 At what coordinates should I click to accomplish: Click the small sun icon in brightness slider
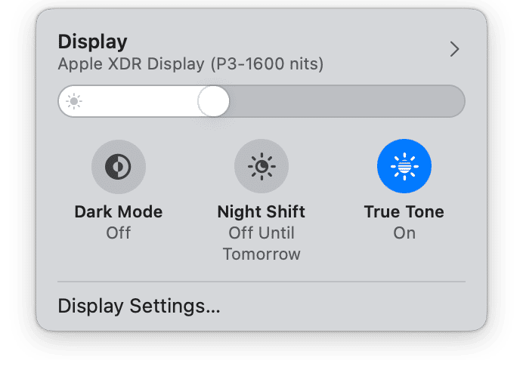tap(73, 102)
